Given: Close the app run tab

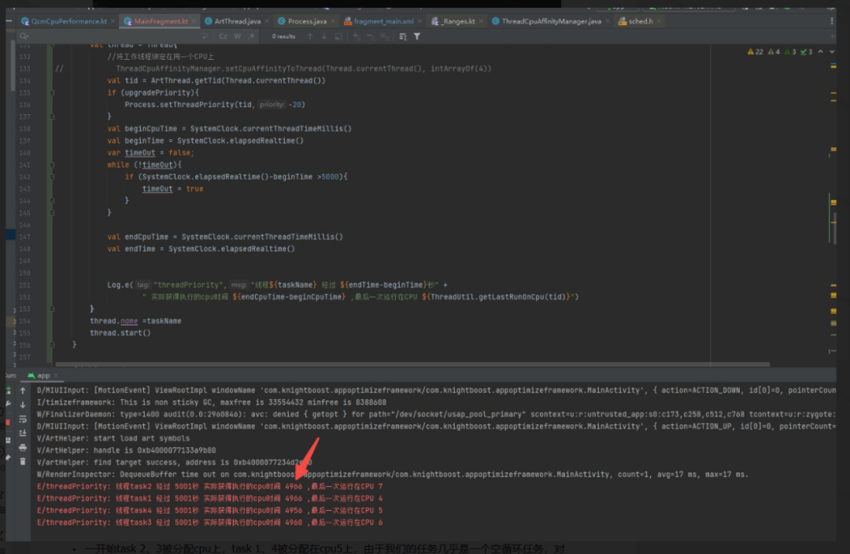Looking at the screenshot, I should pyautogui.click(x=57, y=376).
